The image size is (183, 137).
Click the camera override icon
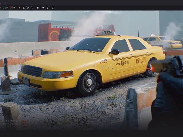point(43,8)
